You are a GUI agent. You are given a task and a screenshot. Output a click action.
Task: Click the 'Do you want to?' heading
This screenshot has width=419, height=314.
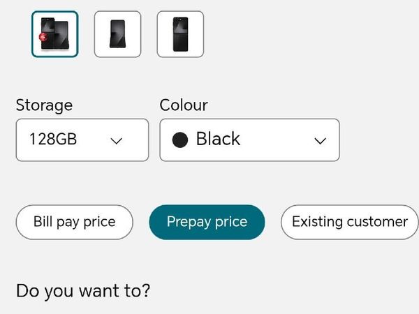(82, 290)
